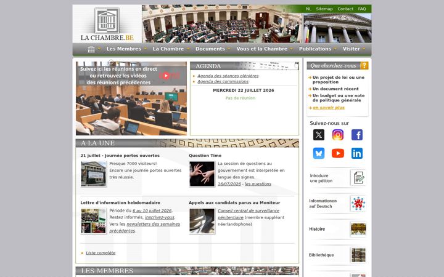Click the Histoire thumbnail icon

pyautogui.click(x=358, y=229)
